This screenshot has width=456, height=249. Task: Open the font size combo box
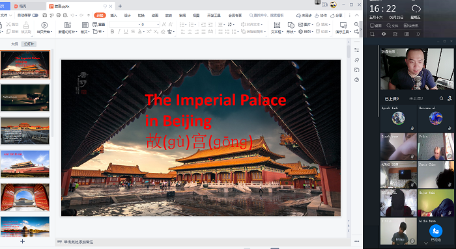[x=150, y=24]
